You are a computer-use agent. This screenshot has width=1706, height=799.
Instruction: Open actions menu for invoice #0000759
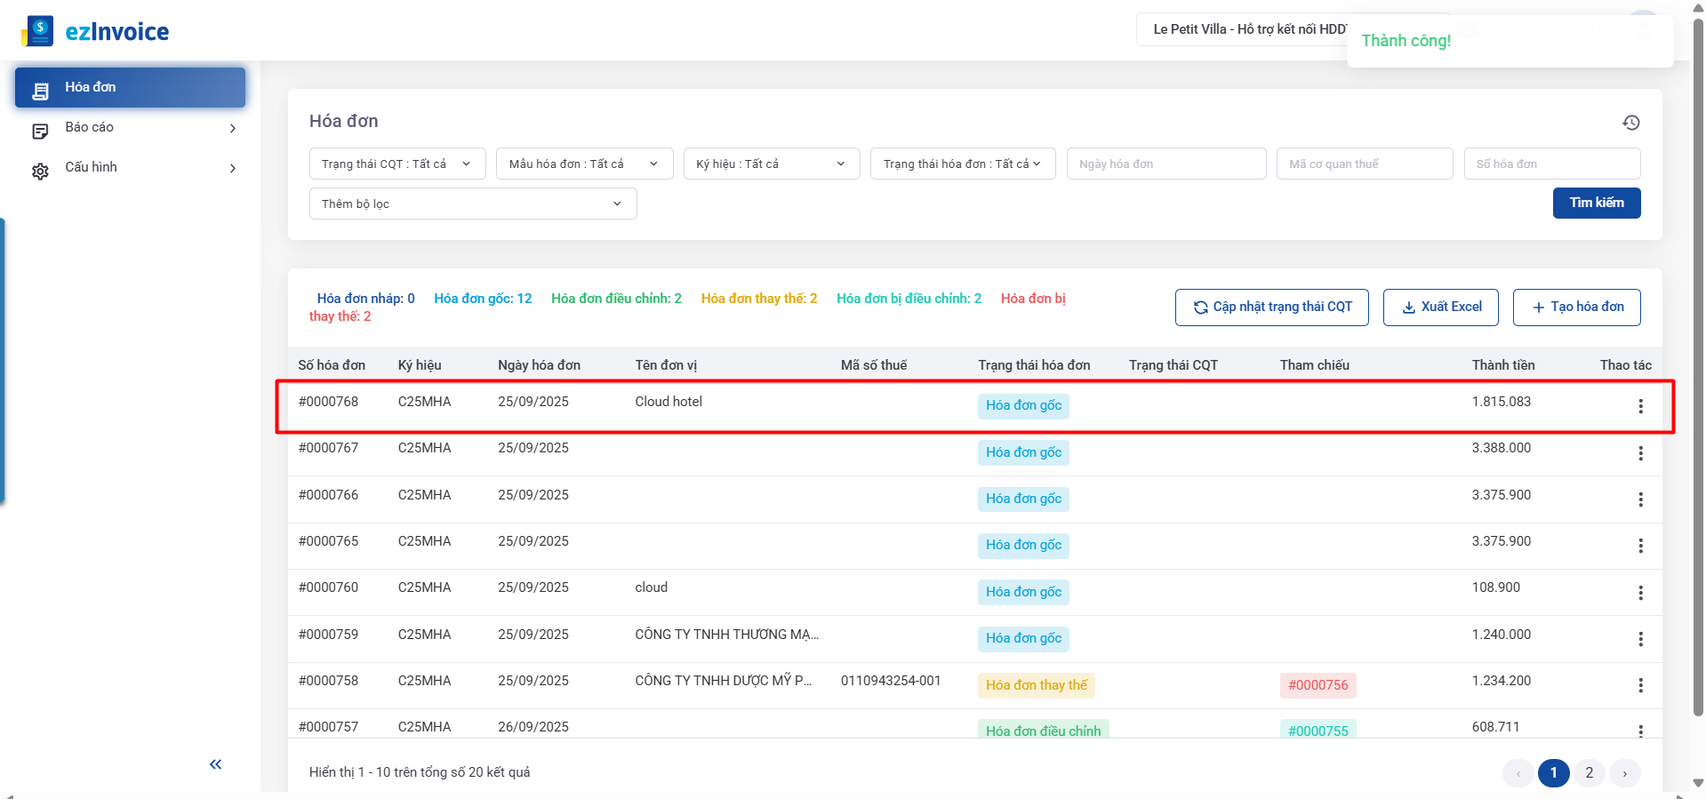[x=1640, y=639]
